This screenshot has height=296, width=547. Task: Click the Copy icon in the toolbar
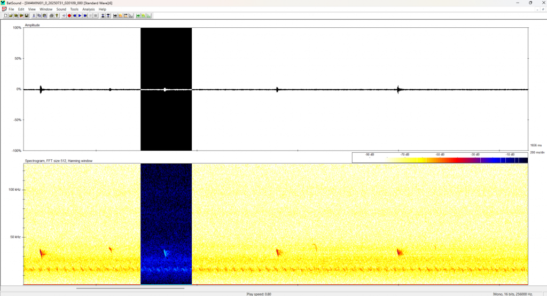point(39,15)
